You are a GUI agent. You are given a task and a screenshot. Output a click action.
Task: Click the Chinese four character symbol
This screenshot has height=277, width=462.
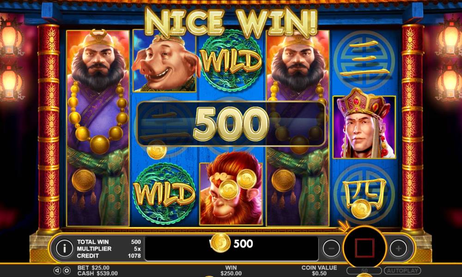point(364,194)
